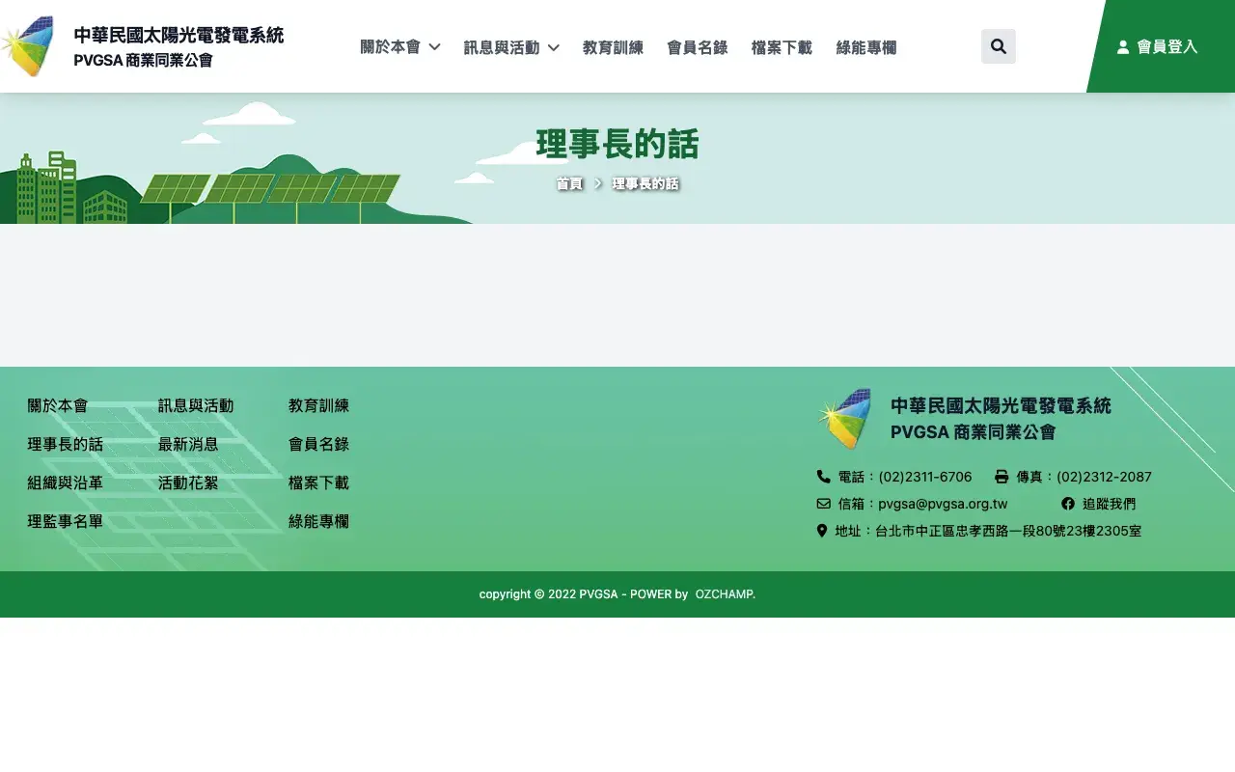
Task: Open 檔案下載 in the top navigation
Action: (782, 47)
